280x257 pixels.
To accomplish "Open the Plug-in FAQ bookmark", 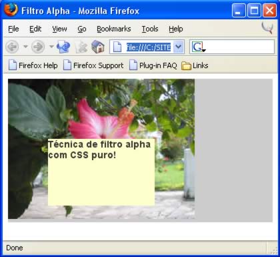I will (x=153, y=65).
